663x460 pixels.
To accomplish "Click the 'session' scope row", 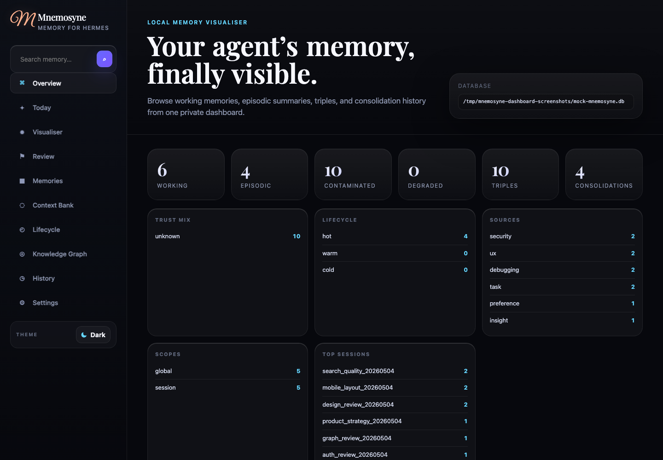I will [x=227, y=388].
